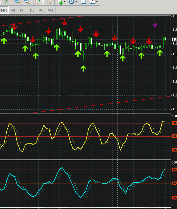Select the magenta up arrow on chart
The width and height of the screenshot is (177, 209).
tap(155, 25)
